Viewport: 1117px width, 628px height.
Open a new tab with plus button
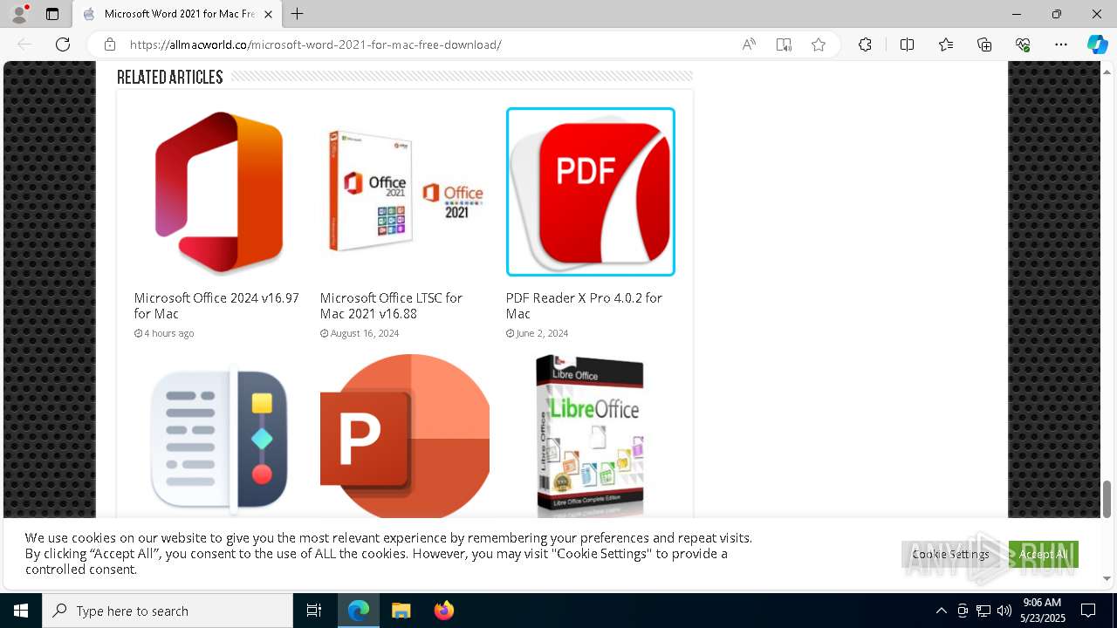[x=298, y=14]
